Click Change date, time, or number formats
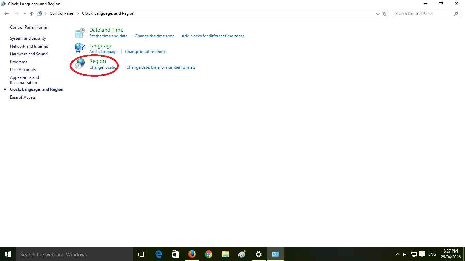Screen dimensions: 465x261 pos(161,67)
